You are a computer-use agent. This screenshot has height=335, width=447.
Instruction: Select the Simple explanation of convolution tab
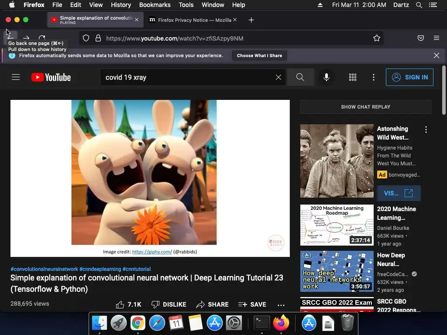(95, 20)
